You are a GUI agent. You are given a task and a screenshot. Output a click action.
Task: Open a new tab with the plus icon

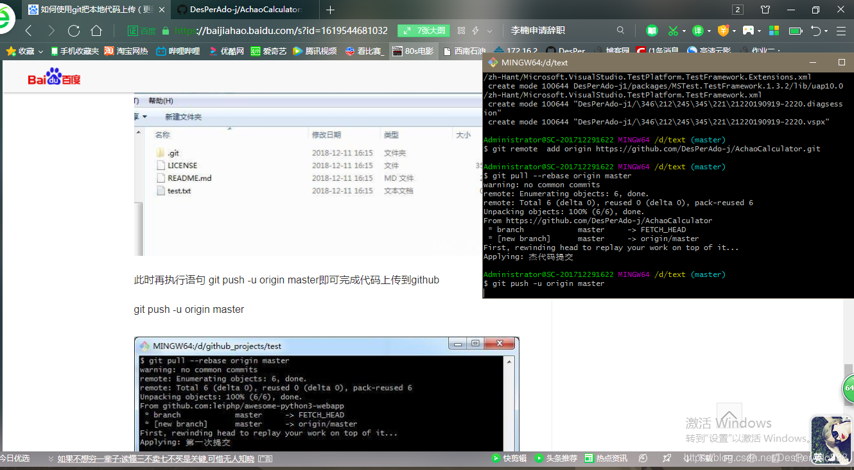tap(330, 10)
